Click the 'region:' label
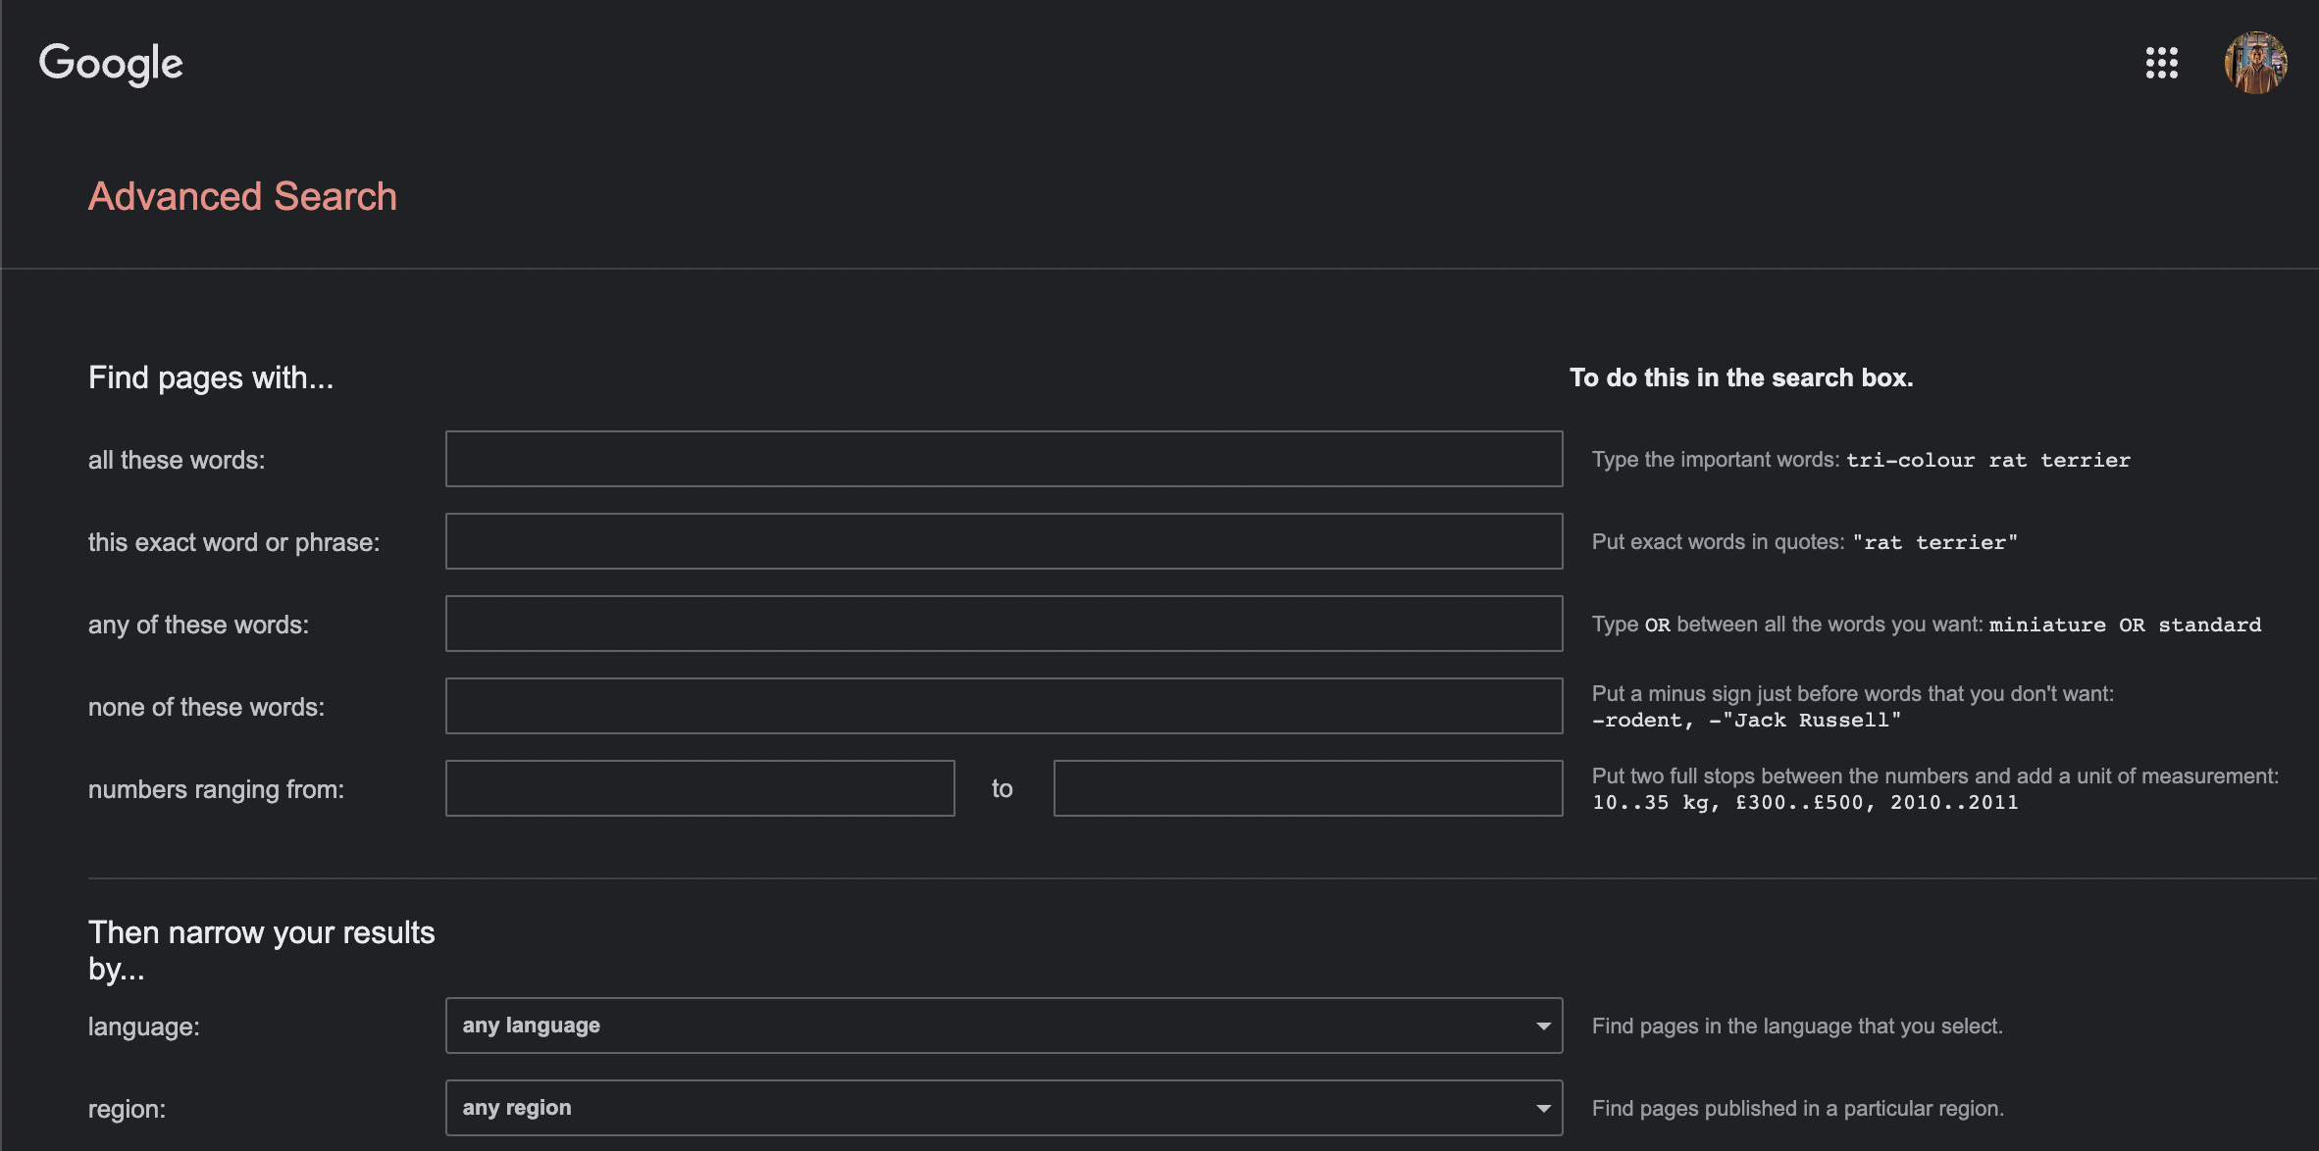The image size is (2319, 1151). click(127, 1109)
